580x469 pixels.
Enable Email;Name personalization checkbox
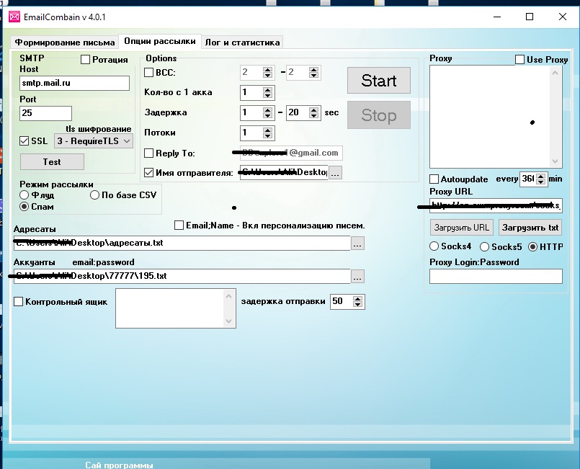pyautogui.click(x=179, y=225)
